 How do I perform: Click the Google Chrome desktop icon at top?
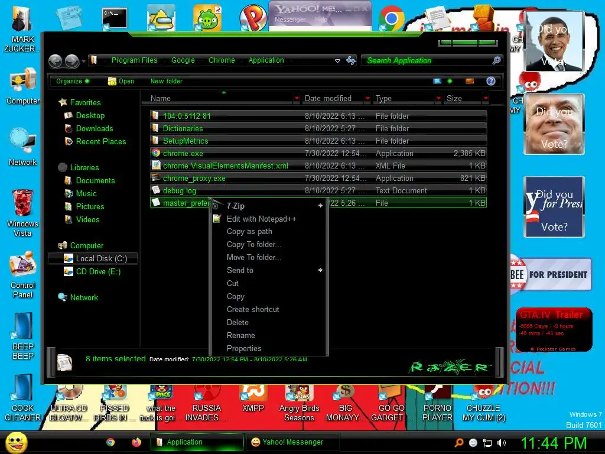(x=391, y=18)
